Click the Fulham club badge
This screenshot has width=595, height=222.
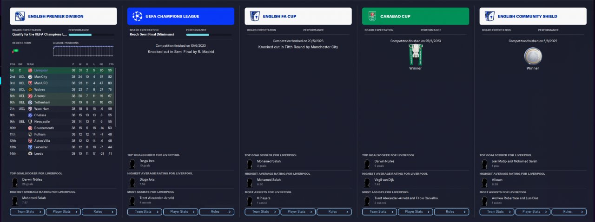pos(30,134)
